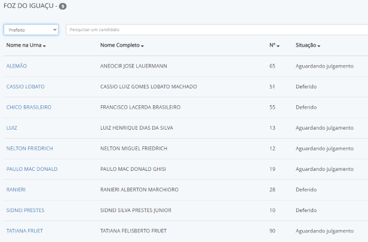Image resolution: width=368 pixels, height=242 pixels.
Task: Click the candidate count badge 9
Action: click(63, 7)
